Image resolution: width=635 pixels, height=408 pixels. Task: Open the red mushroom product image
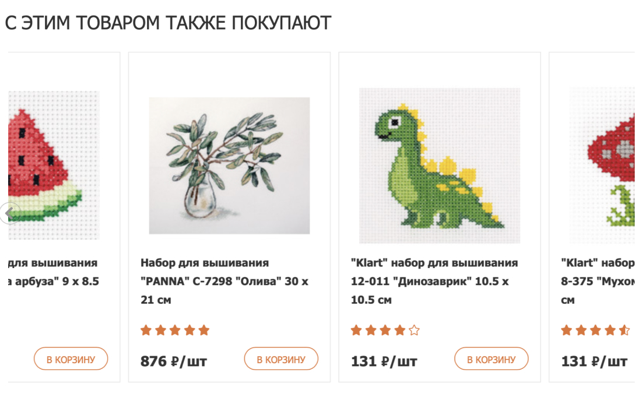602,166
